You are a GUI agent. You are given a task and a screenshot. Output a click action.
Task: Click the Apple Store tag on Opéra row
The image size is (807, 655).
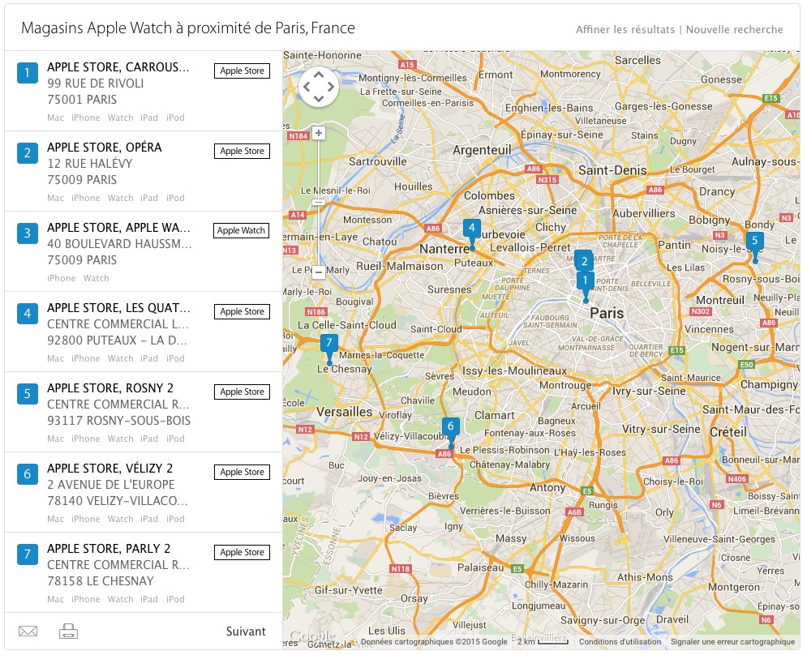pyautogui.click(x=242, y=151)
